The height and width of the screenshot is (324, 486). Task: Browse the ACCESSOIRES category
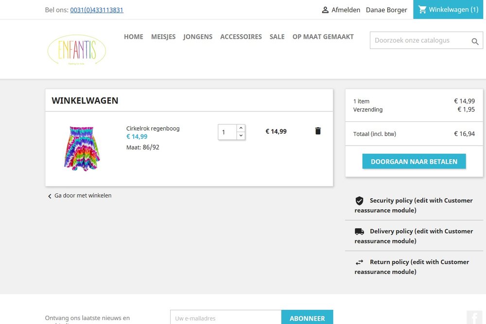[x=241, y=36]
